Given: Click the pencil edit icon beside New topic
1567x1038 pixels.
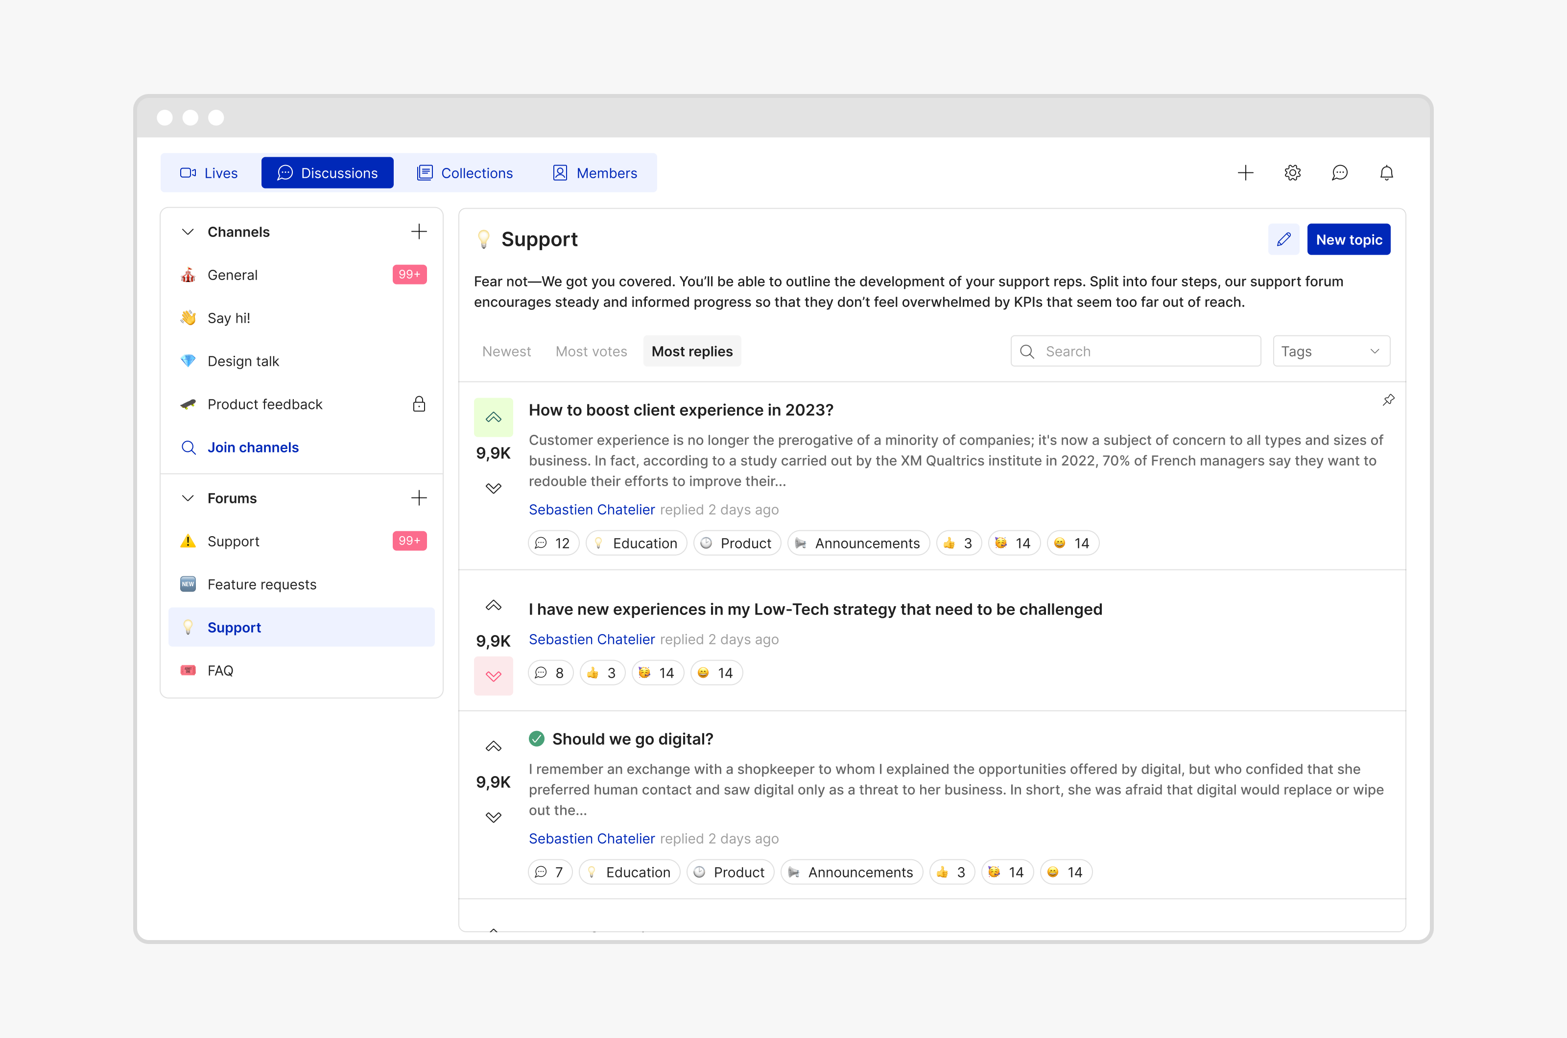Looking at the screenshot, I should [1283, 239].
